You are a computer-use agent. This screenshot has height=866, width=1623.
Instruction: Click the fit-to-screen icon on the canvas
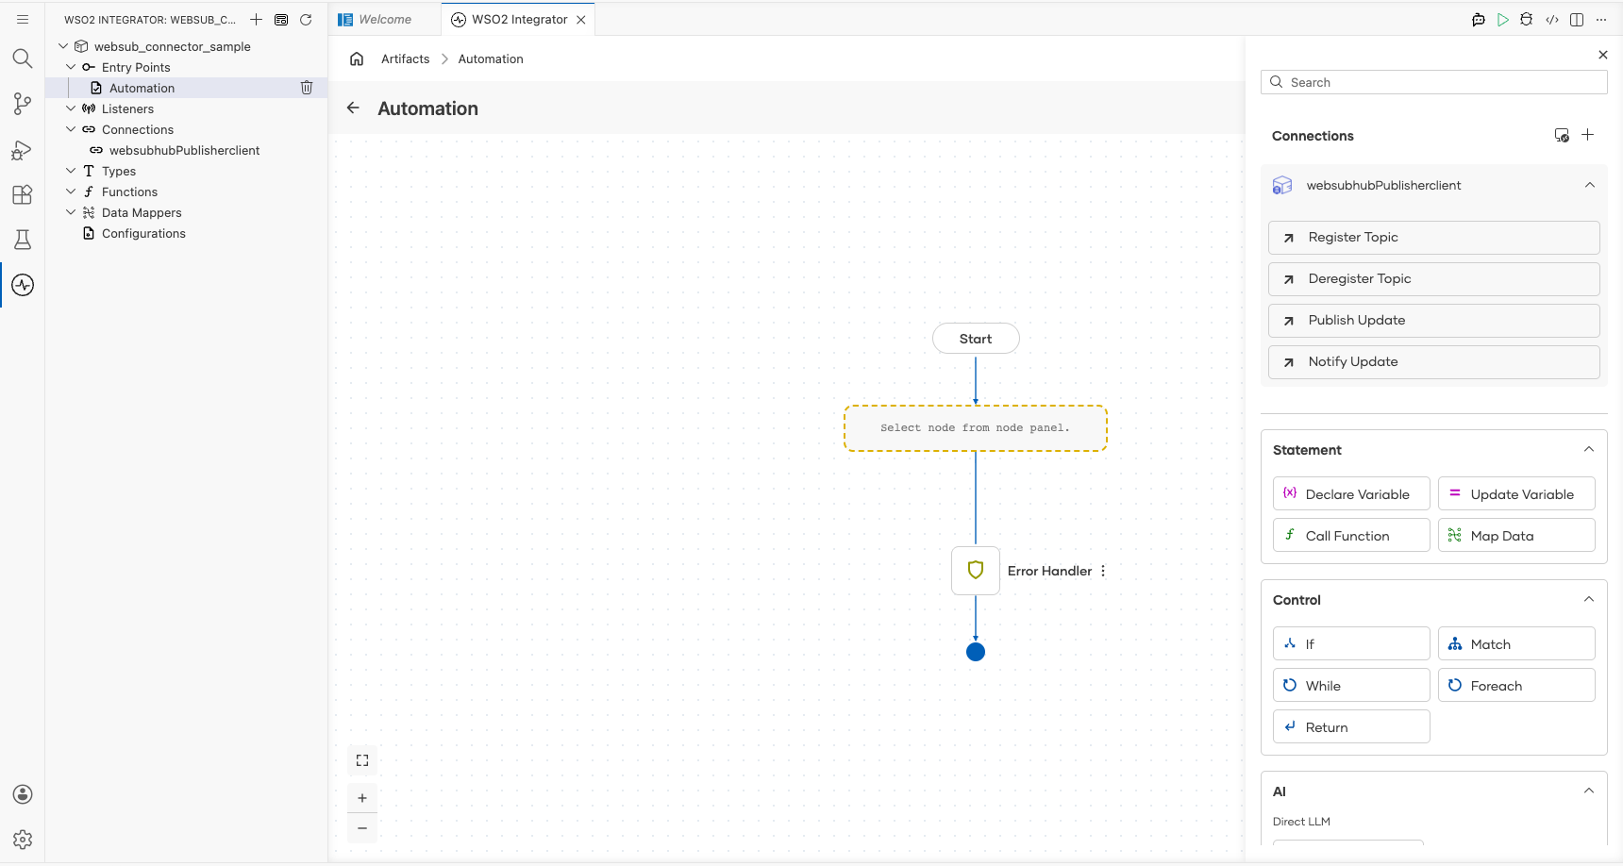362,760
